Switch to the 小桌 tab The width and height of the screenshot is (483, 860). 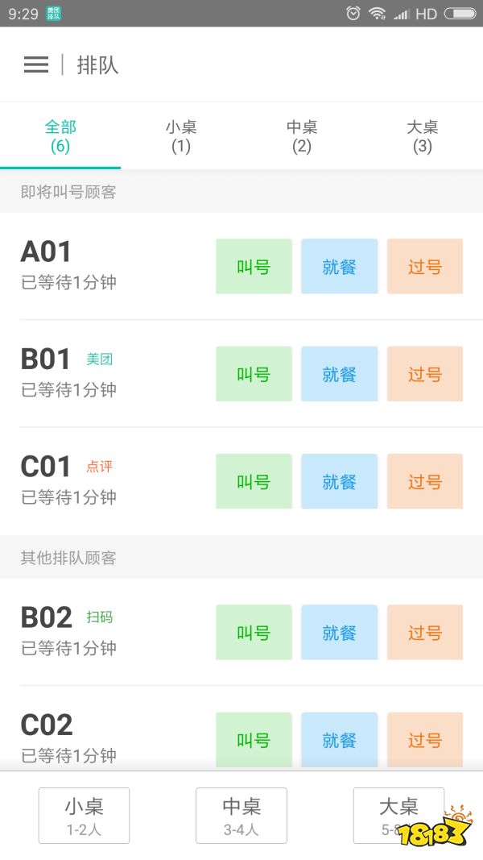(x=181, y=136)
